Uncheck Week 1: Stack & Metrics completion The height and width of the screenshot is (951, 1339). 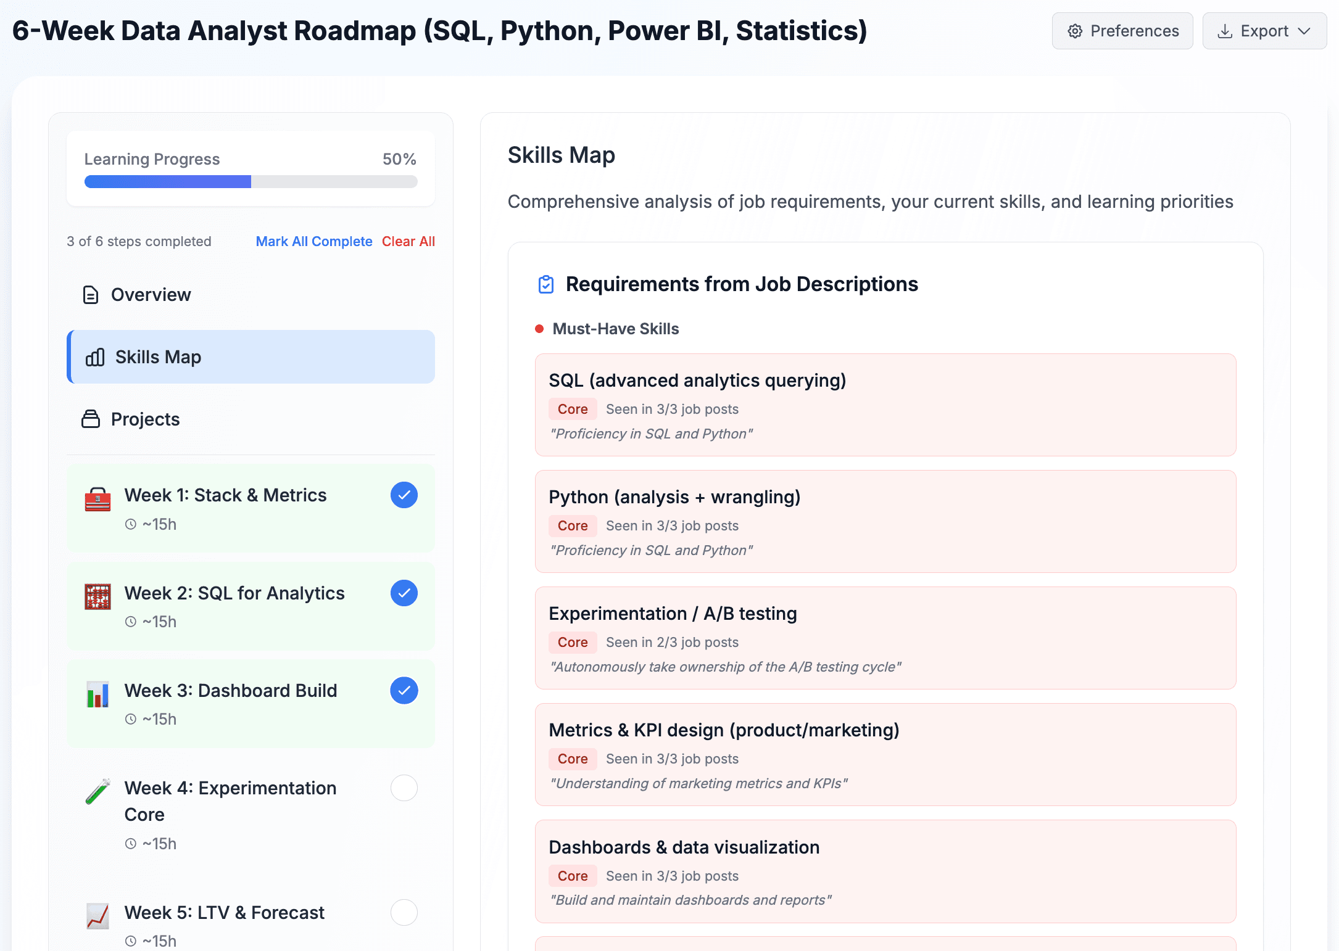coord(404,495)
